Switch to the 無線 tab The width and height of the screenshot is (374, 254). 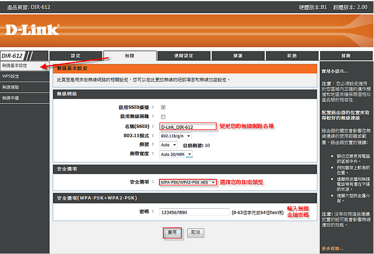(x=130, y=56)
